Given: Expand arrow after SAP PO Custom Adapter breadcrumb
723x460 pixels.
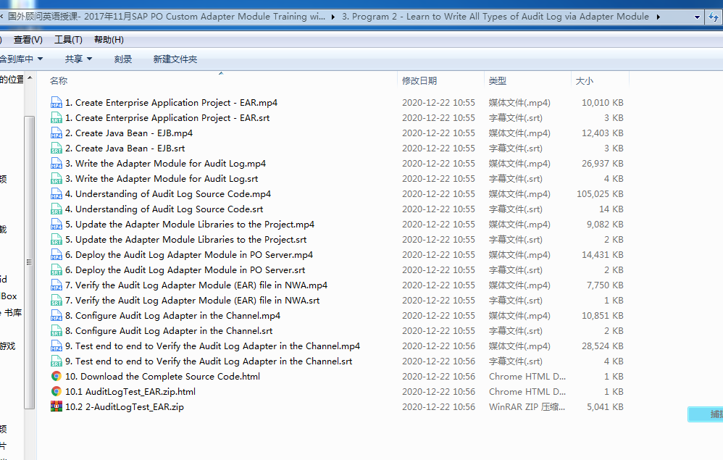Looking at the screenshot, I should pos(333,17).
